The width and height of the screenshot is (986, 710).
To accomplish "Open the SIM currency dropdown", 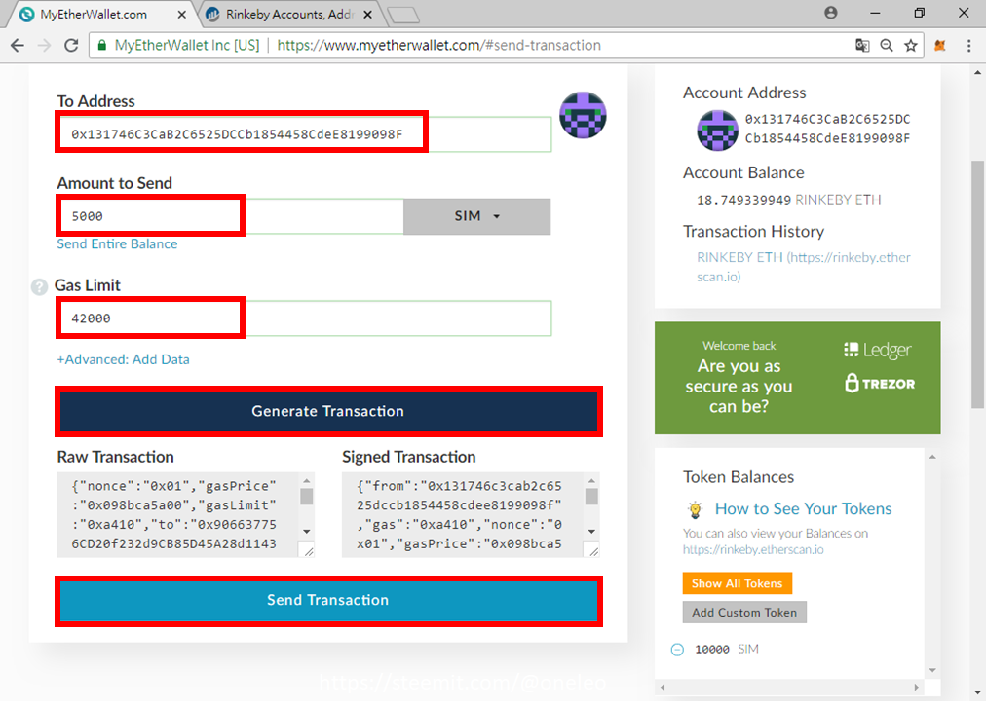I will tap(476, 216).
